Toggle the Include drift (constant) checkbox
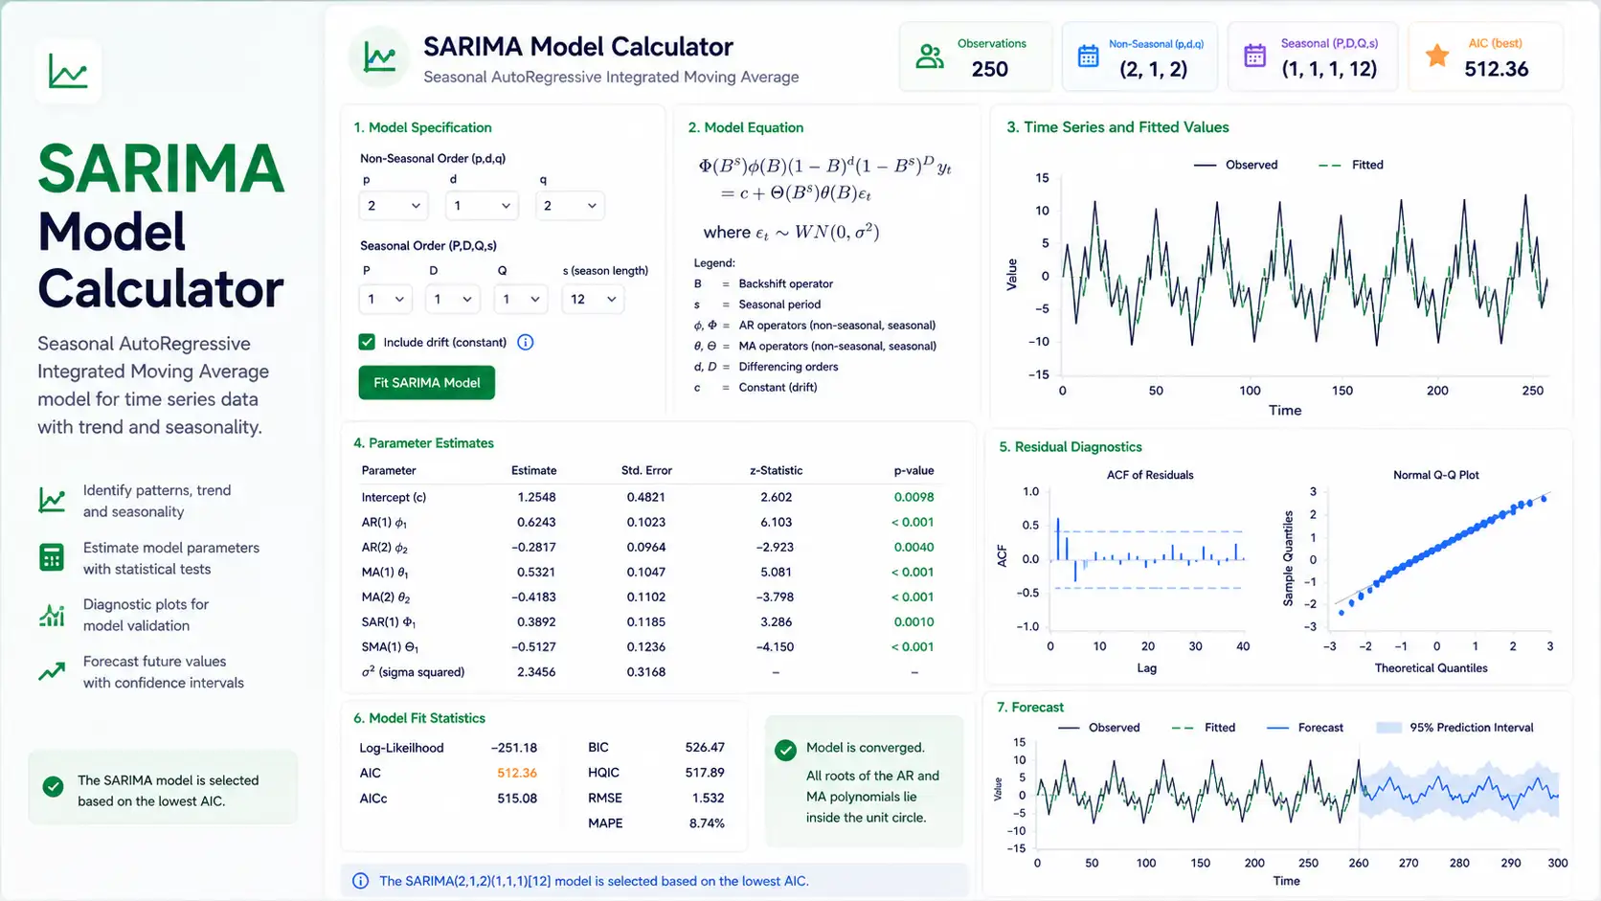 tap(367, 342)
